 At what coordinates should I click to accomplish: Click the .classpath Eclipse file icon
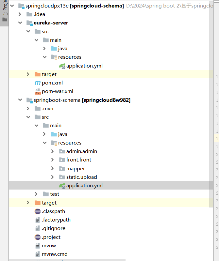tap(38, 211)
